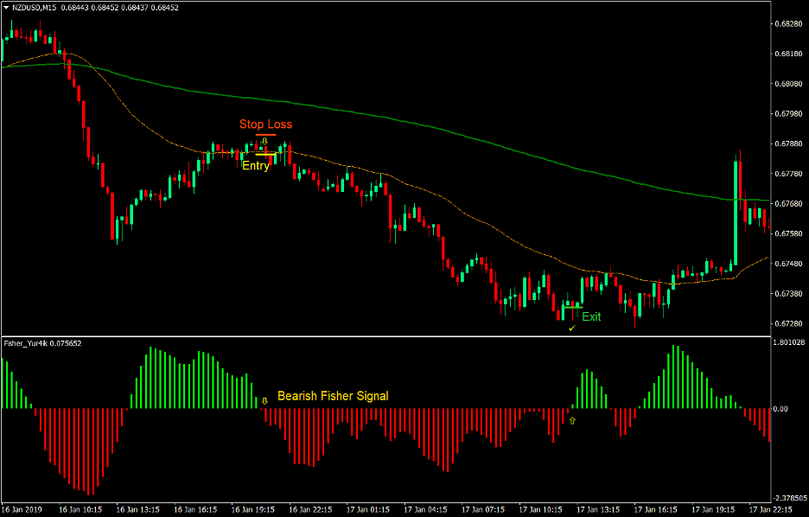
Task: Click the green up-arrow exit marker in histogram
Action: [572, 422]
